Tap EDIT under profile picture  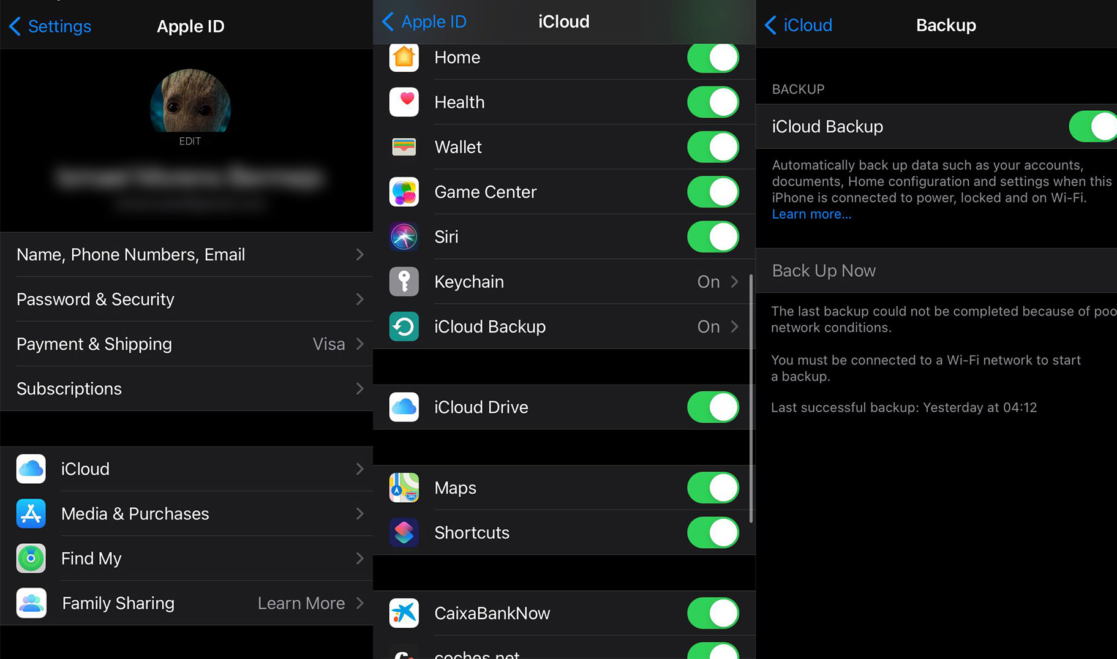click(x=190, y=141)
